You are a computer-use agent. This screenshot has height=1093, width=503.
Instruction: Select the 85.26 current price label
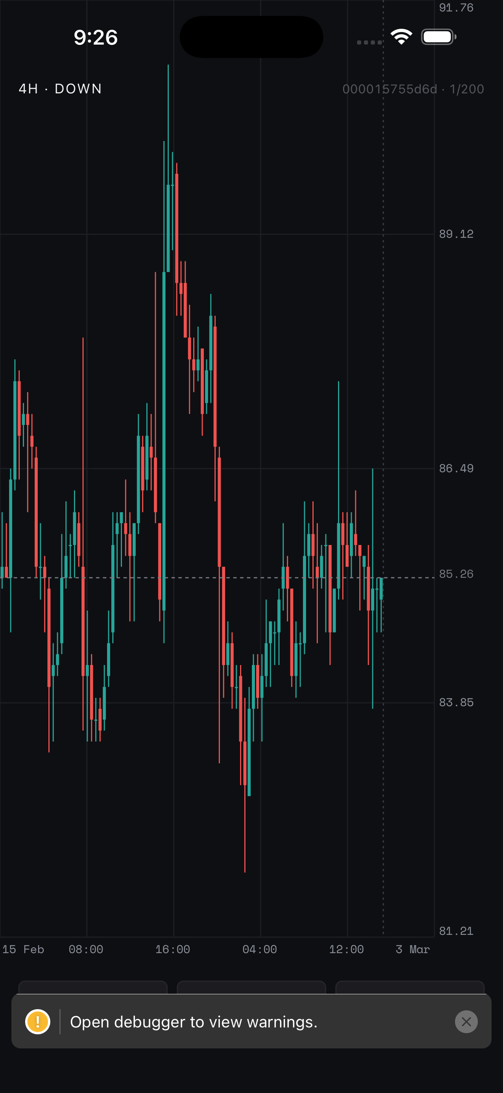pos(457,574)
